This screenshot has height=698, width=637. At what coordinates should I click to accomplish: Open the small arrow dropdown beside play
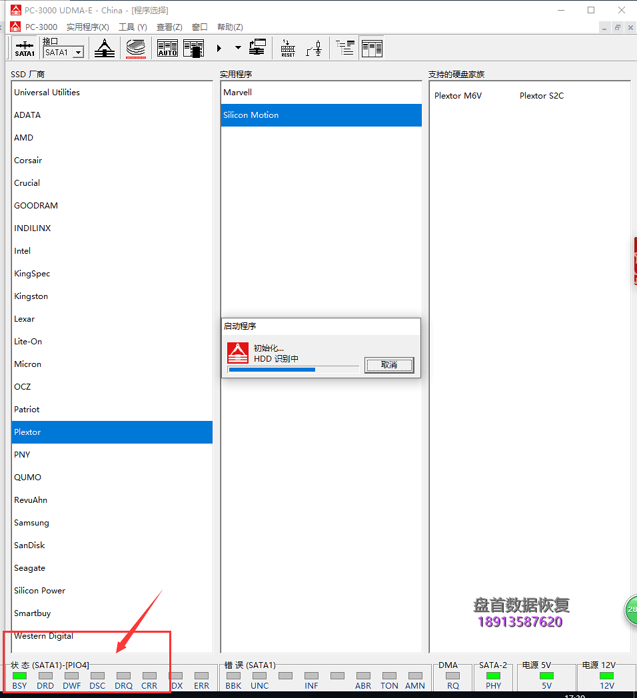coord(238,48)
